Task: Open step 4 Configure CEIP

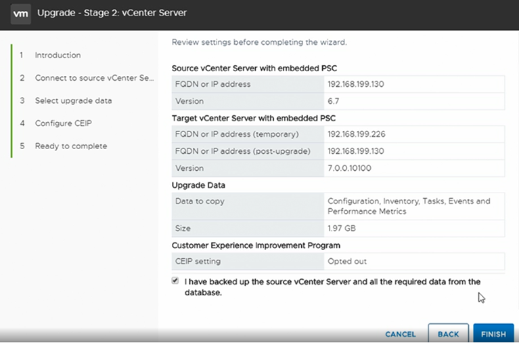Action: [63, 123]
